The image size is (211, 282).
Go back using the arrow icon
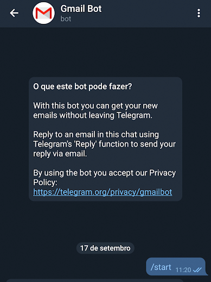click(x=14, y=13)
